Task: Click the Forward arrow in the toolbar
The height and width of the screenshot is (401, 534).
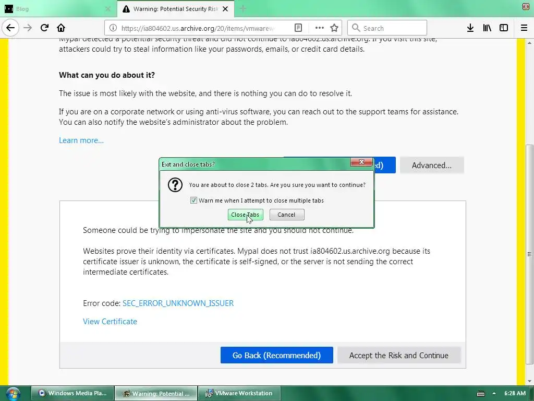Action: coord(28,28)
